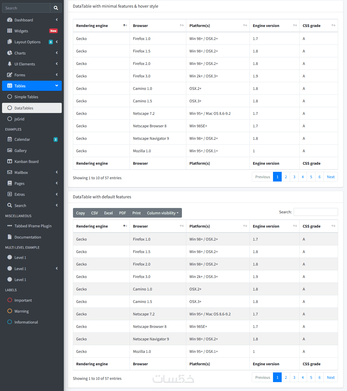Click the teal Informational label circle
Image resolution: width=347 pixels, height=391 pixels.
[10, 322]
